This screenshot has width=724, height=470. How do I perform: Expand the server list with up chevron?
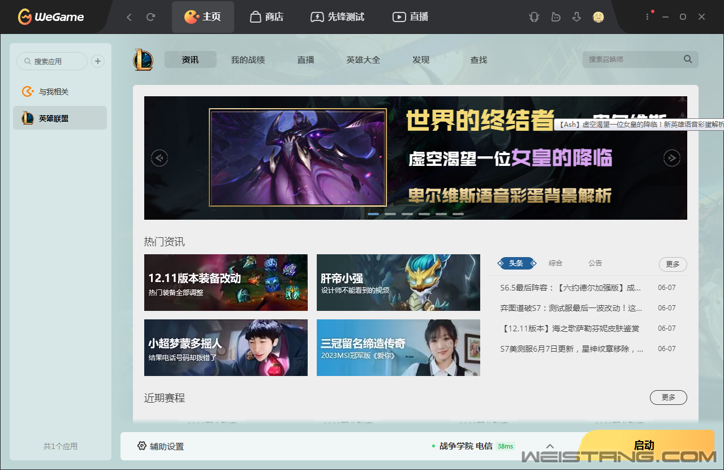click(550, 446)
